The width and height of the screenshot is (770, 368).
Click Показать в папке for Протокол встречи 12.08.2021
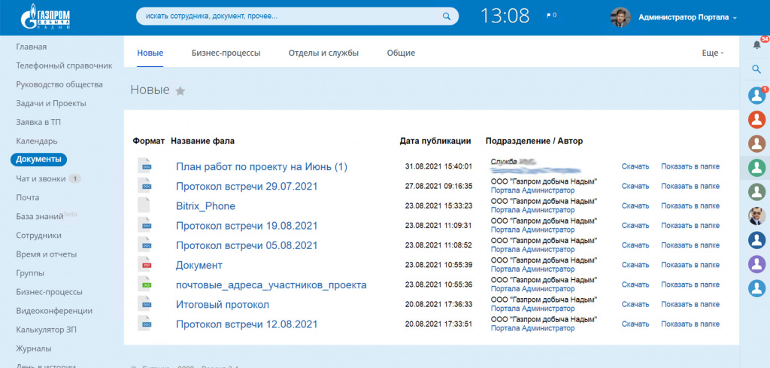point(690,324)
